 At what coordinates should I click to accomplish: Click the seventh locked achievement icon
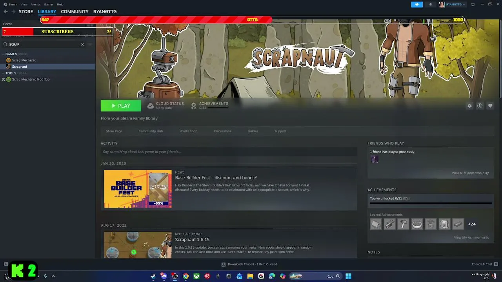point(458,224)
